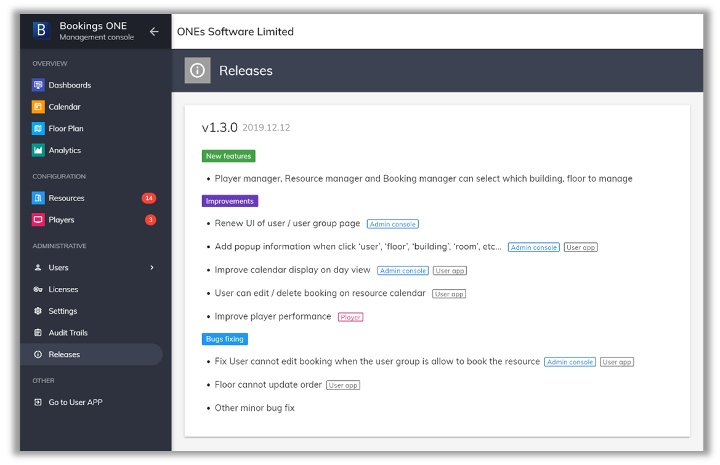This screenshot has width=720, height=465.
Task: Go to User APP link
Action: tap(75, 402)
